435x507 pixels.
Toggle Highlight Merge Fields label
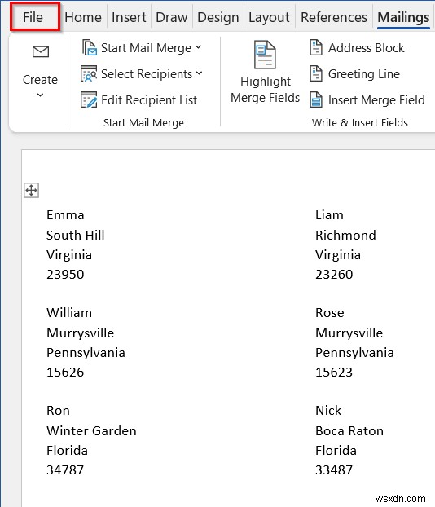[266, 90]
